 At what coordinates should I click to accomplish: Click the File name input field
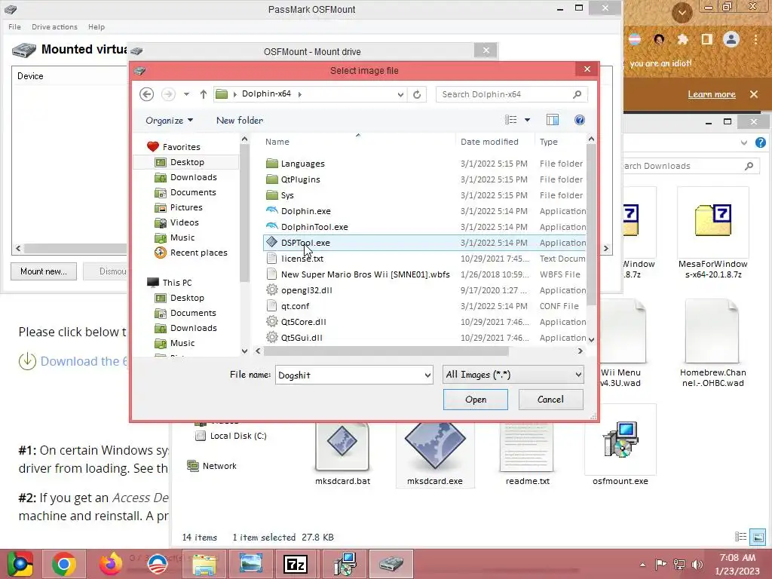point(348,375)
